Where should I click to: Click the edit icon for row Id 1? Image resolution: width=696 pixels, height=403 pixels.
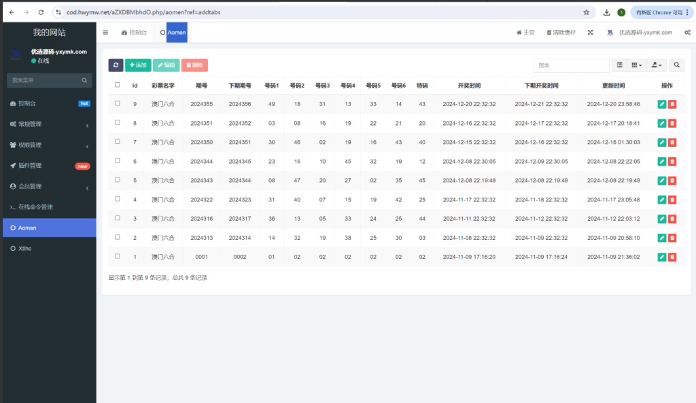(661, 257)
